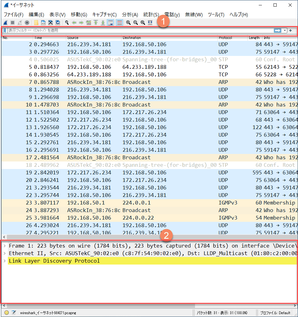Screen dimensions: 298x317
Task: Select packet 25 destined to 224.0.0.22
Action: click(x=149, y=218)
